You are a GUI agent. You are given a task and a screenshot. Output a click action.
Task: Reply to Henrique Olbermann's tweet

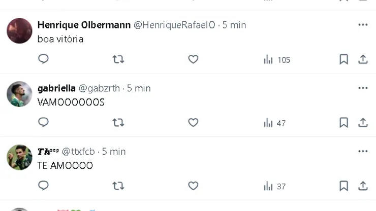click(44, 59)
